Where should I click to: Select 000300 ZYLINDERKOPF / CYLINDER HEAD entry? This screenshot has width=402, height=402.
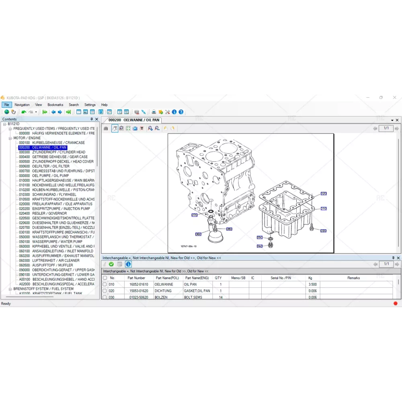click(52, 152)
